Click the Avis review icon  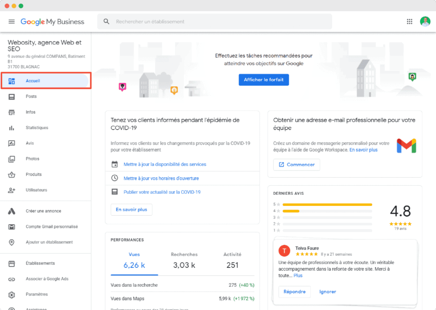coord(11,143)
